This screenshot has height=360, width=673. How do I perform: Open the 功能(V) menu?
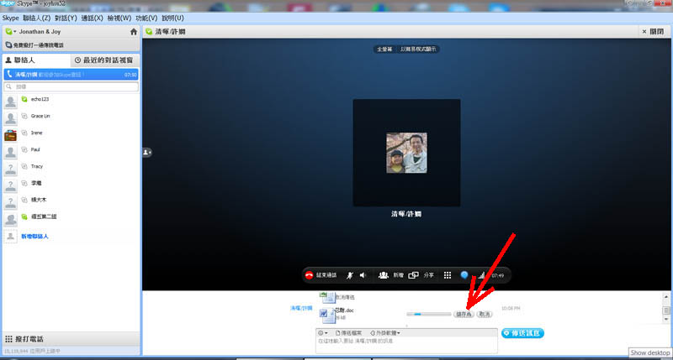coord(146,18)
